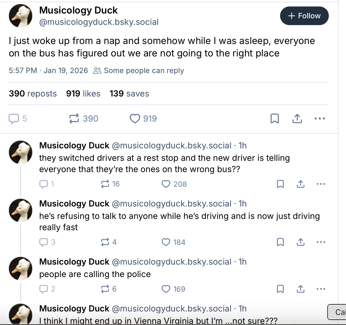
Task: Reply to the main bus post
Action: click(14, 118)
